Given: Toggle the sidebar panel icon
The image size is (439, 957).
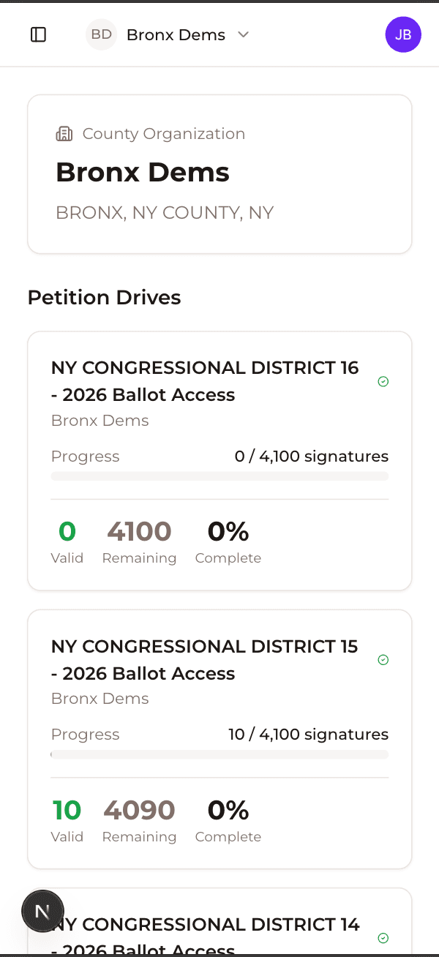Looking at the screenshot, I should pyautogui.click(x=38, y=34).
